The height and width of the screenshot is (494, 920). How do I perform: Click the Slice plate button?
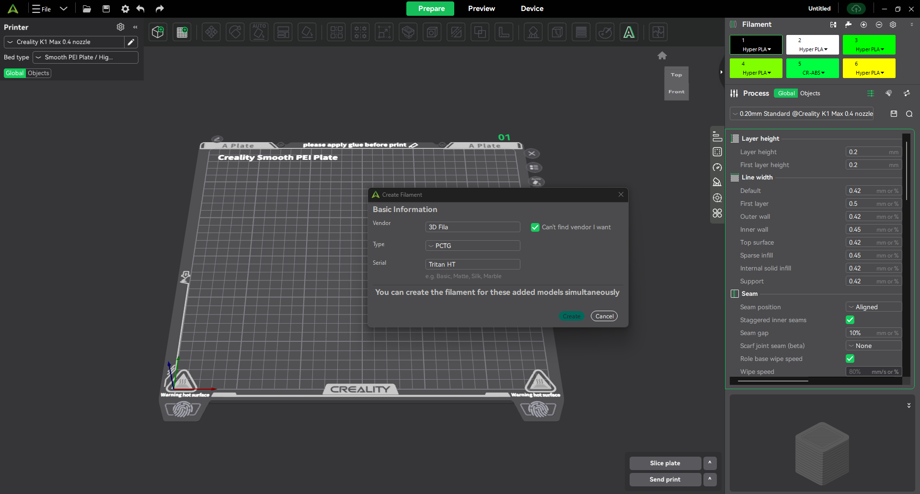point(665,463)
